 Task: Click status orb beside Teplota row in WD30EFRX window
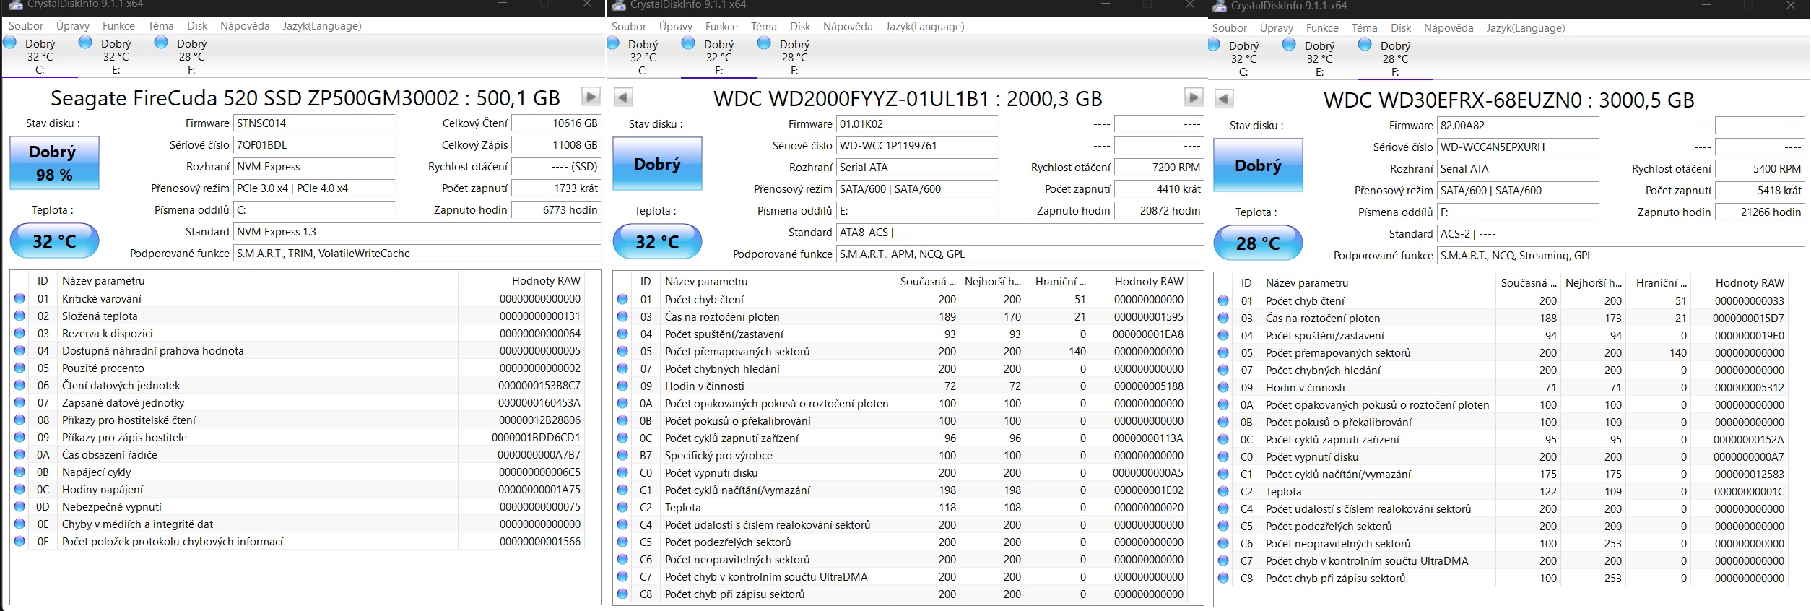click(1223, 491)
